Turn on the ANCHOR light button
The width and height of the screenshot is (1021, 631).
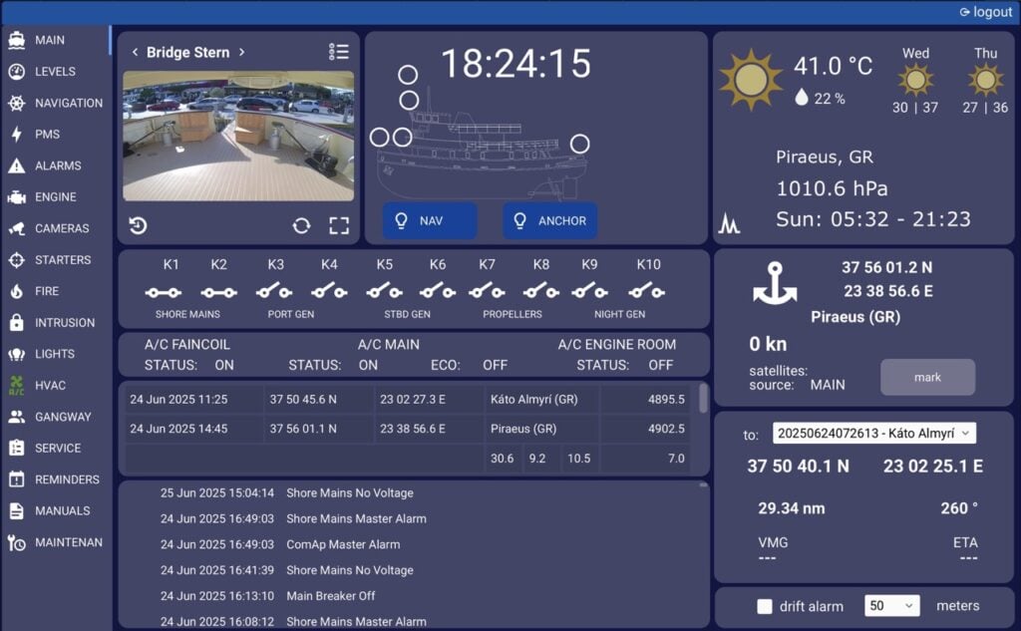pyautogui.click(x=549, y=221)
